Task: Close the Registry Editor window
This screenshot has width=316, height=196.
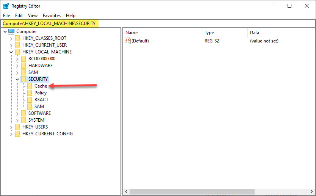Action: tap(307, 6)
